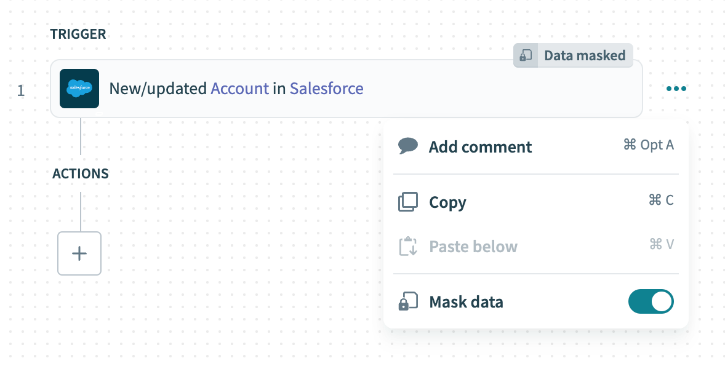725x366 pixels.
Task: Select the New/updated Account trigger card
Action: pyautogui.click(x=246, y=89)
